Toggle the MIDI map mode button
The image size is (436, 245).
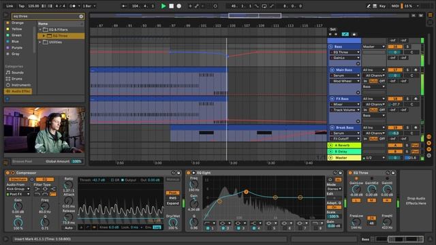click(x=395, y=6)
